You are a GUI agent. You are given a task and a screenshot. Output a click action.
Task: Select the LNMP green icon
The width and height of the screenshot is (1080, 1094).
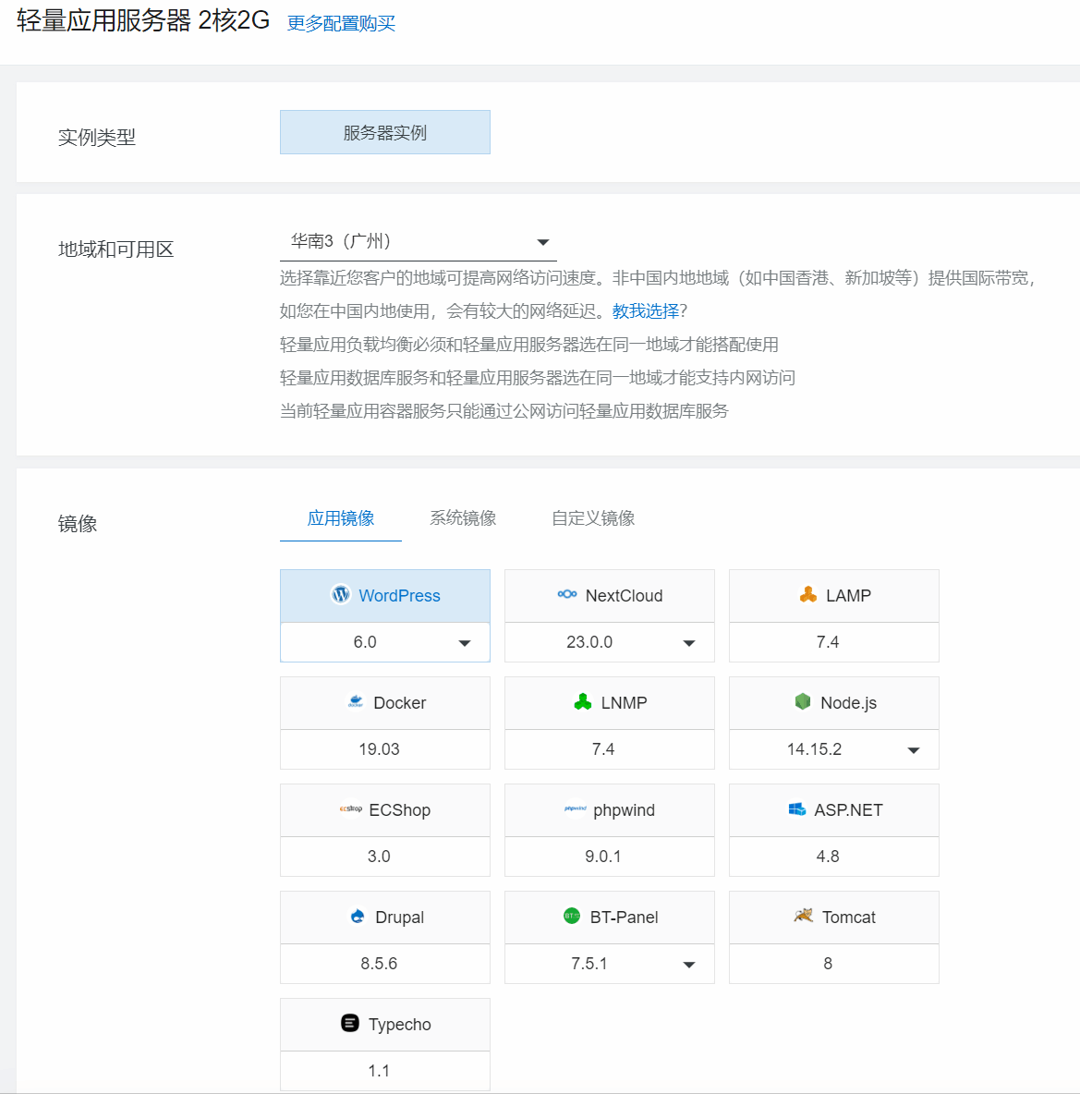583,702
